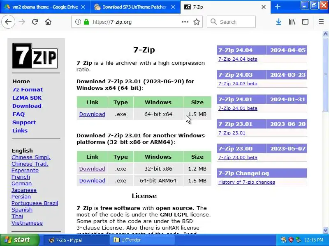Open the Support sidebar link
329x246 pixels.
(x=24, y=122)
